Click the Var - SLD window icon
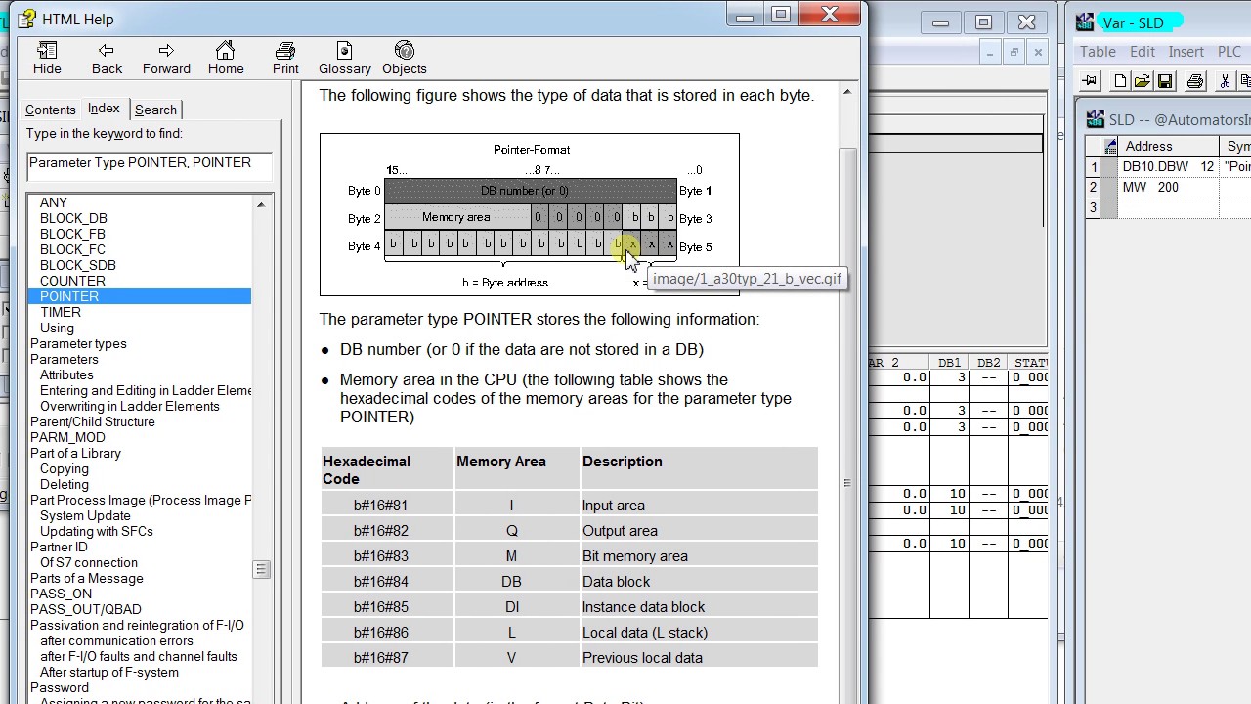 [x=1084, y=22]
